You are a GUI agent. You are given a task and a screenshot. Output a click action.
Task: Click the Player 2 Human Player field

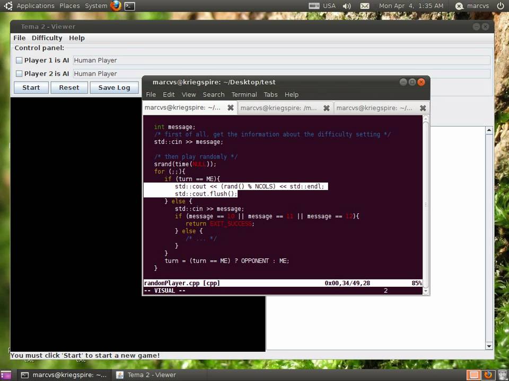282,74
